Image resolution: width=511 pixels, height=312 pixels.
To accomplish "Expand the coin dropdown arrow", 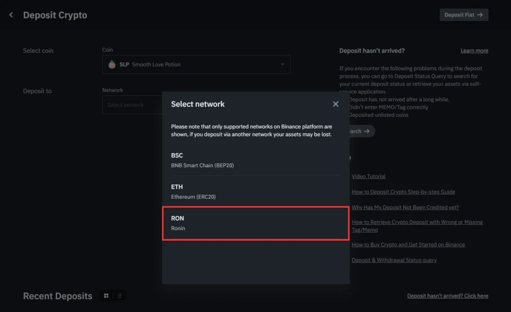I will [282, 64].
